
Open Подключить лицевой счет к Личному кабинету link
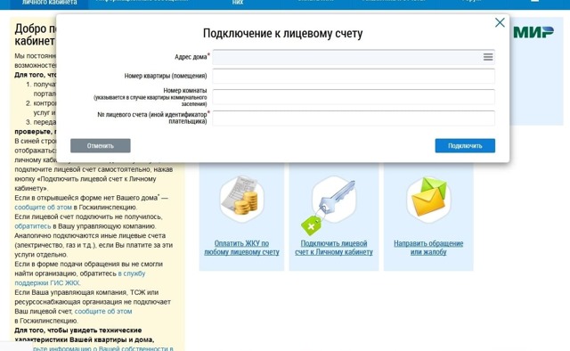tap(334, 248)
